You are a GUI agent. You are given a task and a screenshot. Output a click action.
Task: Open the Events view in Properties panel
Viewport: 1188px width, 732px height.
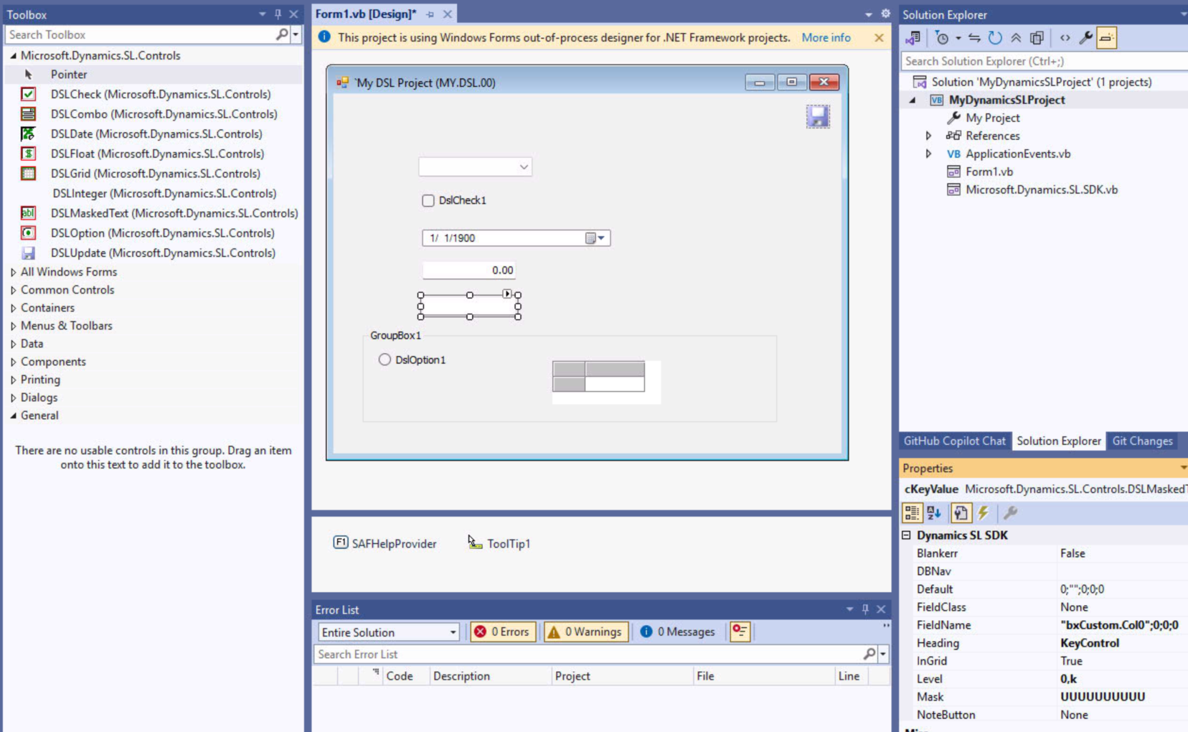983,513
